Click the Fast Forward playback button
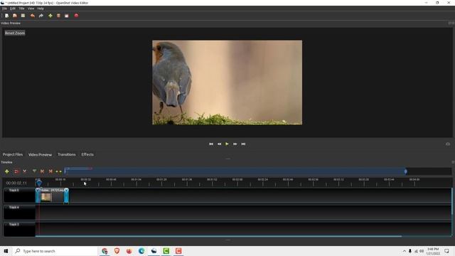This screenshot has height=256, width=455. click(x=235, y=144)
